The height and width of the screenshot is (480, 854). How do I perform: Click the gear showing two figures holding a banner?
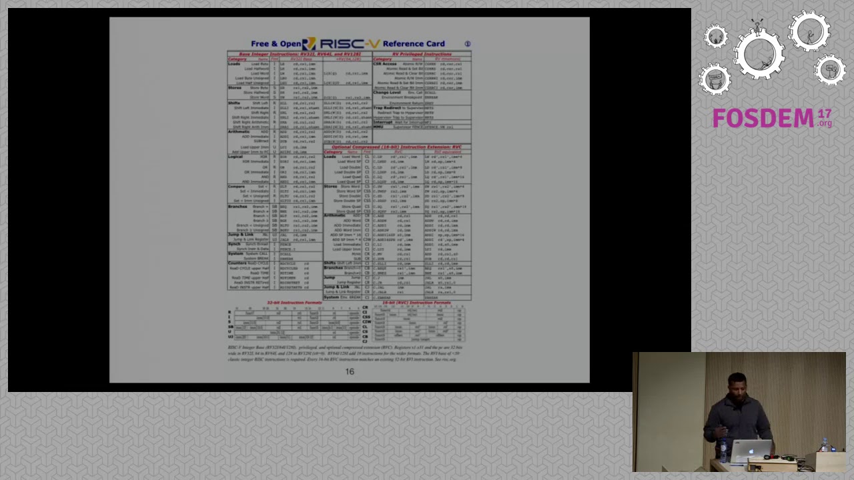click(x=715, y=79)
